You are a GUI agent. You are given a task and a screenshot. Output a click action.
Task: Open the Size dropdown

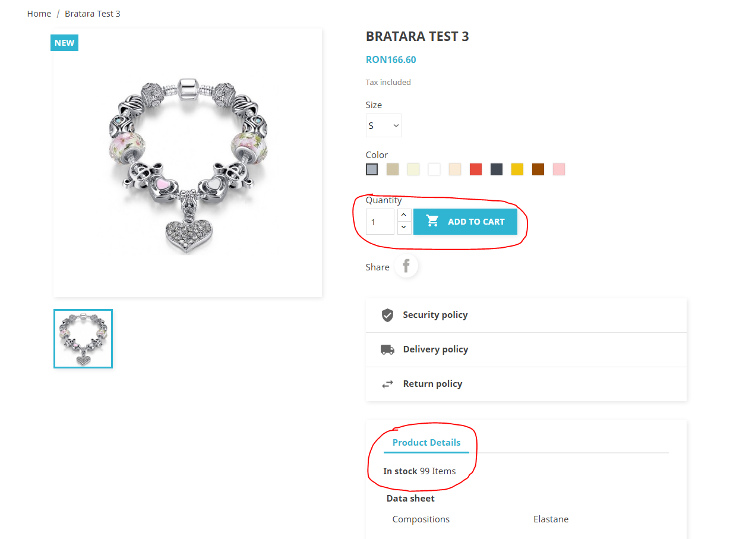click(383, 125)
